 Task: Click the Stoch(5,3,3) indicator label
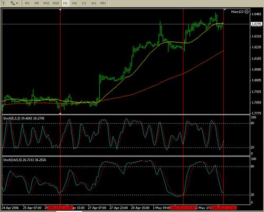coord(24,118)
